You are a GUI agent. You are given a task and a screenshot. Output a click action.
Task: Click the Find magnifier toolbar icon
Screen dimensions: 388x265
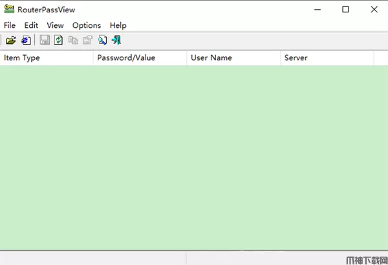click(102, 40)
